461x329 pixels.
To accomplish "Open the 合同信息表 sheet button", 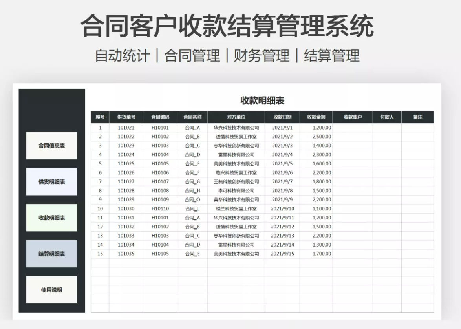I will (x=51, y=146).
